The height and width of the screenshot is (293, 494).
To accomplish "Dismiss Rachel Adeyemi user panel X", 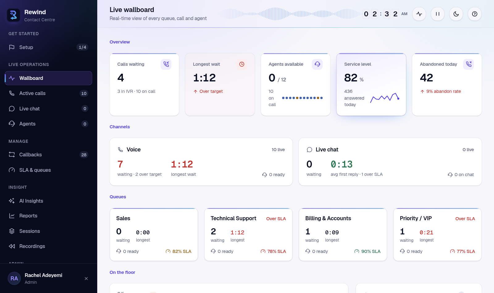I will point(86,279).
